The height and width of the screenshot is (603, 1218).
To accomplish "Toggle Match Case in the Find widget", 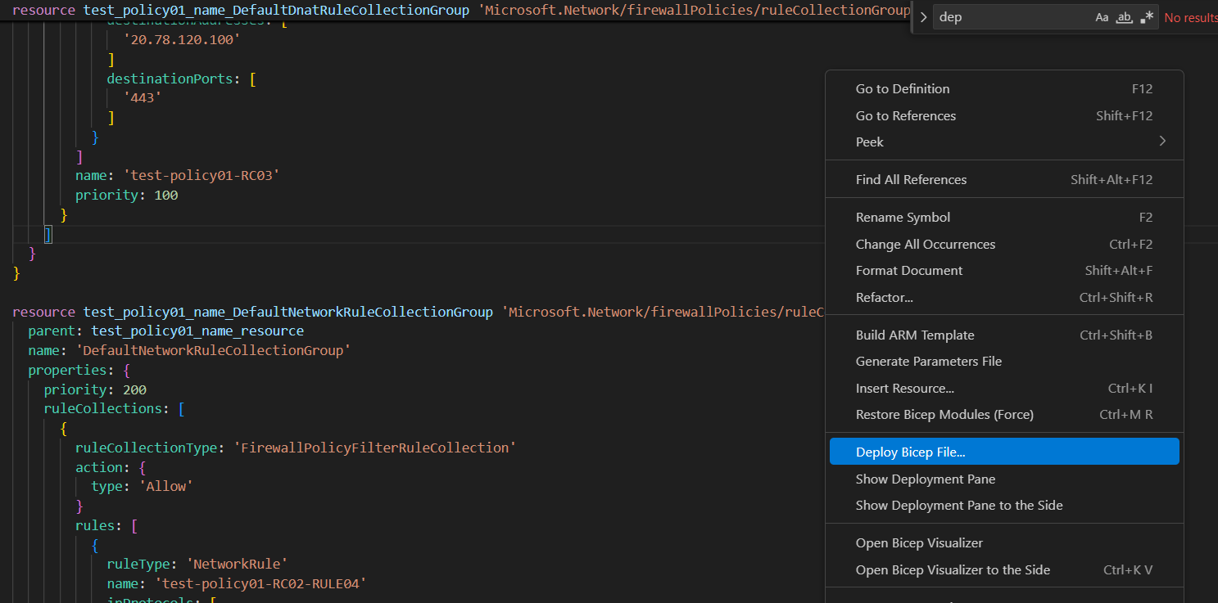I will click(x=1101, y=16).
